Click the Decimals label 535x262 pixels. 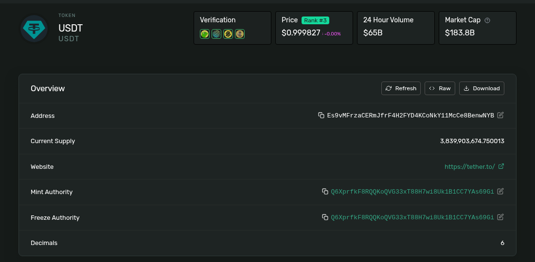click(44, 243)
